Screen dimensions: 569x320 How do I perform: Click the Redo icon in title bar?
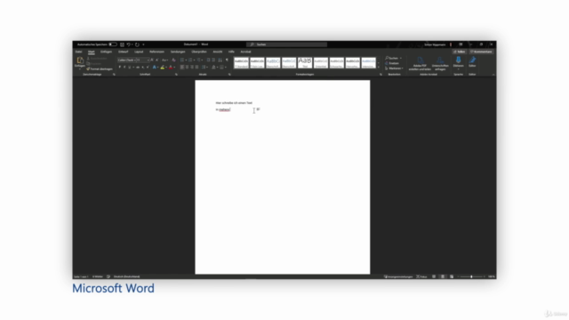(137, 44)
